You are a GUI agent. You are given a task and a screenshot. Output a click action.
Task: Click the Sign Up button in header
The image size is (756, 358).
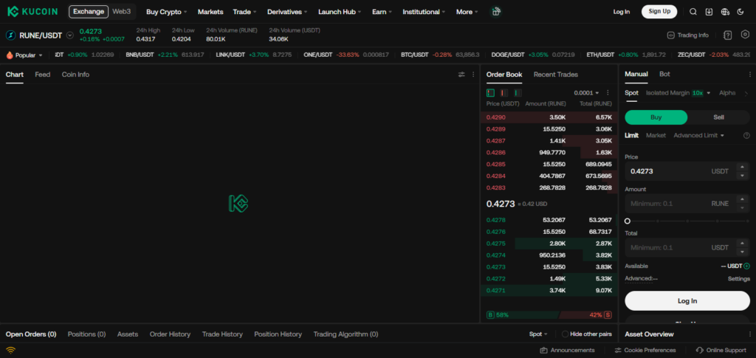point(659,12)
